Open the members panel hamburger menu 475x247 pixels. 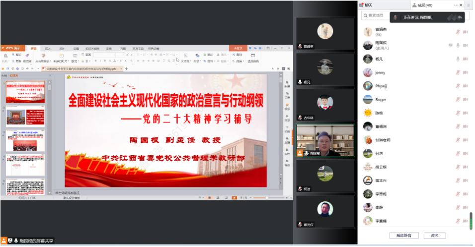pos(469,5)
